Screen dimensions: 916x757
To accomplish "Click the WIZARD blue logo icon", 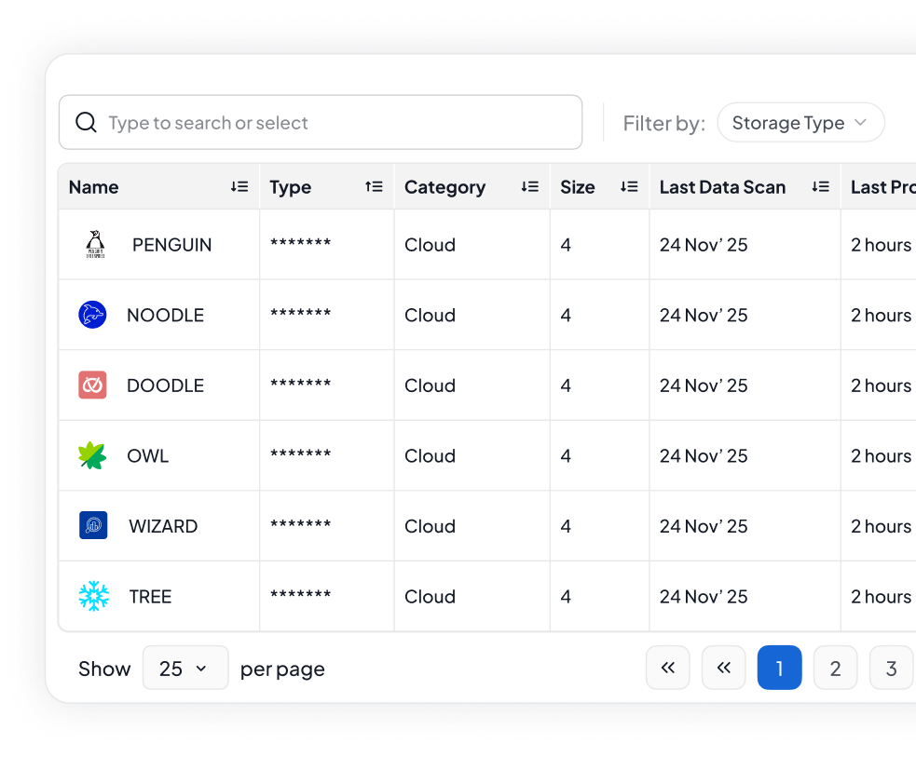I will point(93,525).
